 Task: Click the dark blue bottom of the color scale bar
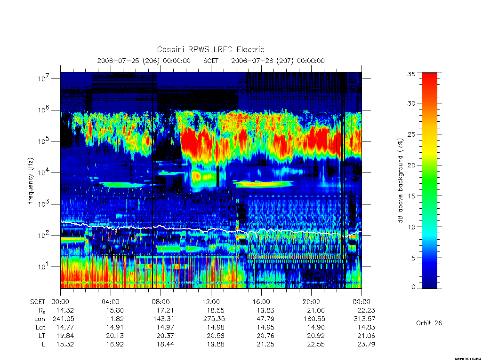429,284
